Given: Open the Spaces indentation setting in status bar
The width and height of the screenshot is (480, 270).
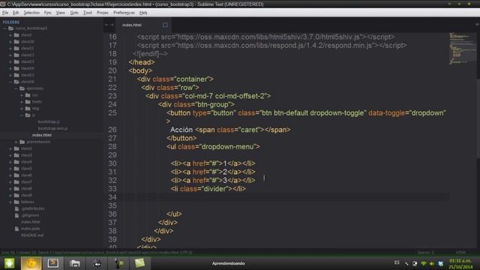Looking at the screenshot, I should click(425, 253).
